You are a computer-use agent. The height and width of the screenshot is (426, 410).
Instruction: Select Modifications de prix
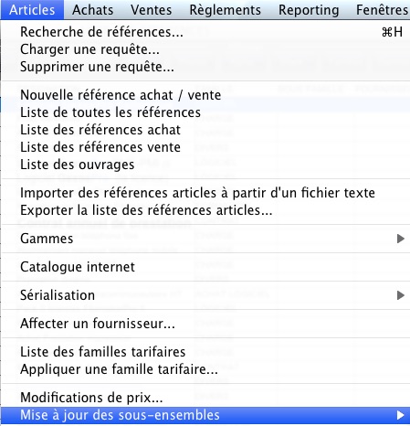click(x=205, y=398)
